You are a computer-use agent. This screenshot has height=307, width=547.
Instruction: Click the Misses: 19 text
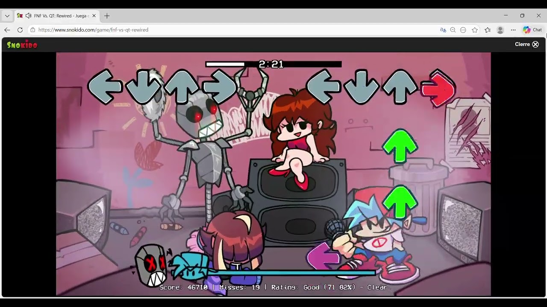pos(239,287)
